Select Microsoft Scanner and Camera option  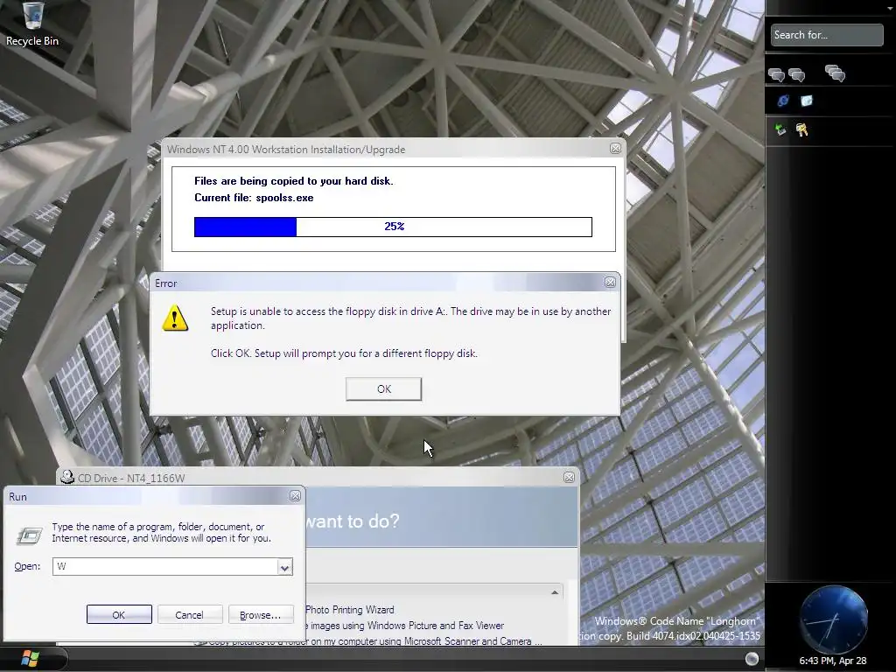click(370, 641)
